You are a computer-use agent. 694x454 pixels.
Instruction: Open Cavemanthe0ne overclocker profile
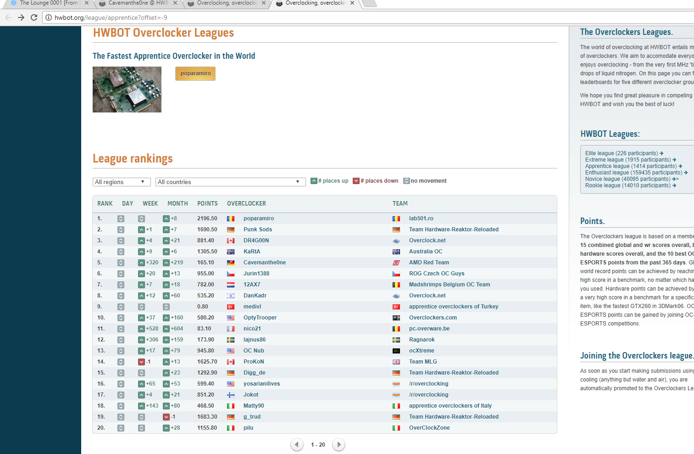265,263
